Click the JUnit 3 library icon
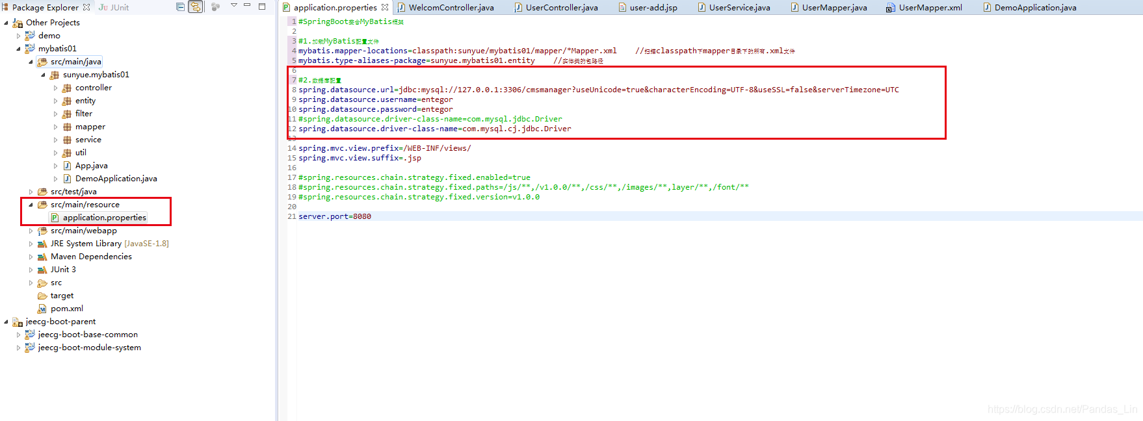 pyautogui.click(x=42, y=270)
